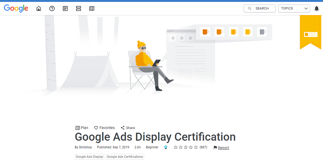Open the stacked collections icon in navbar
Viewport: 323px width, 161px height.
(x=79, y=8)
